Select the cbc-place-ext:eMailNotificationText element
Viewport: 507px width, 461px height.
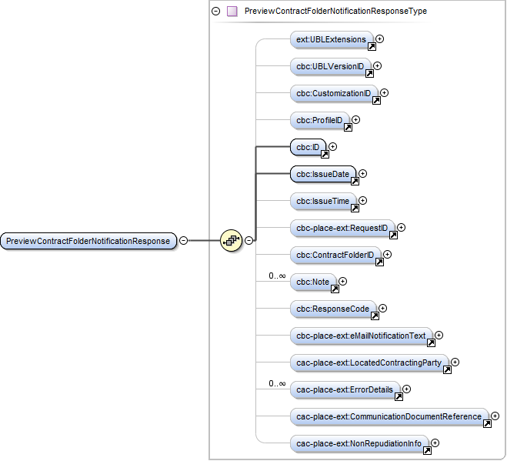[360, 336]
